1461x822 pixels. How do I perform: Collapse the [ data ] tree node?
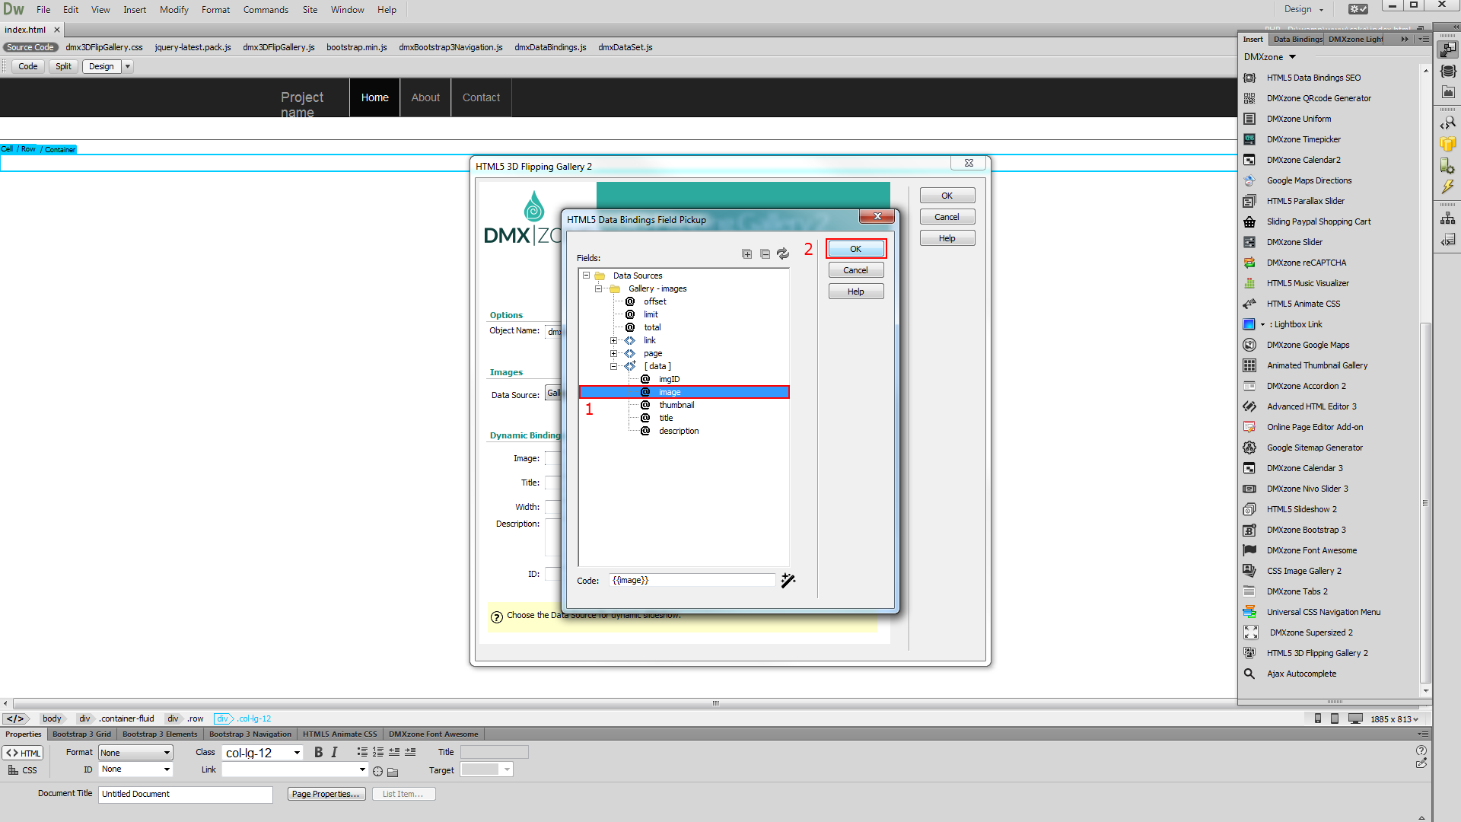tap(613, 366)
